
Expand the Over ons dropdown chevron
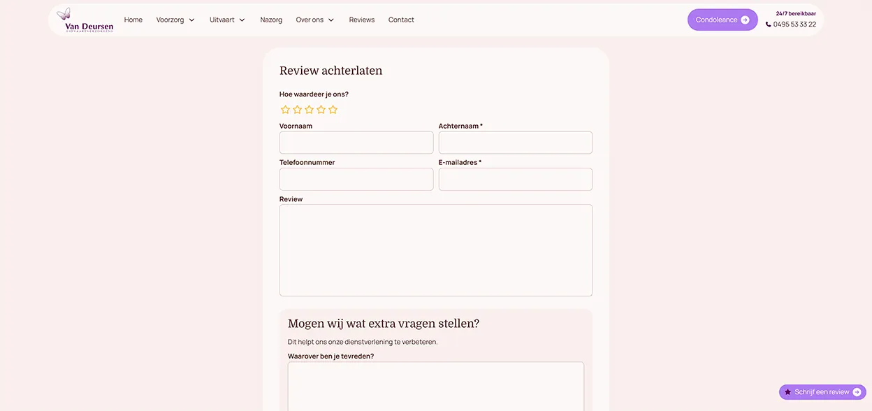[331, 20]
